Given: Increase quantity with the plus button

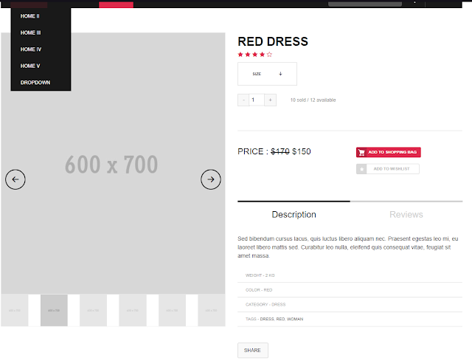Looking at the screenshot, I should tap(270, 100).
